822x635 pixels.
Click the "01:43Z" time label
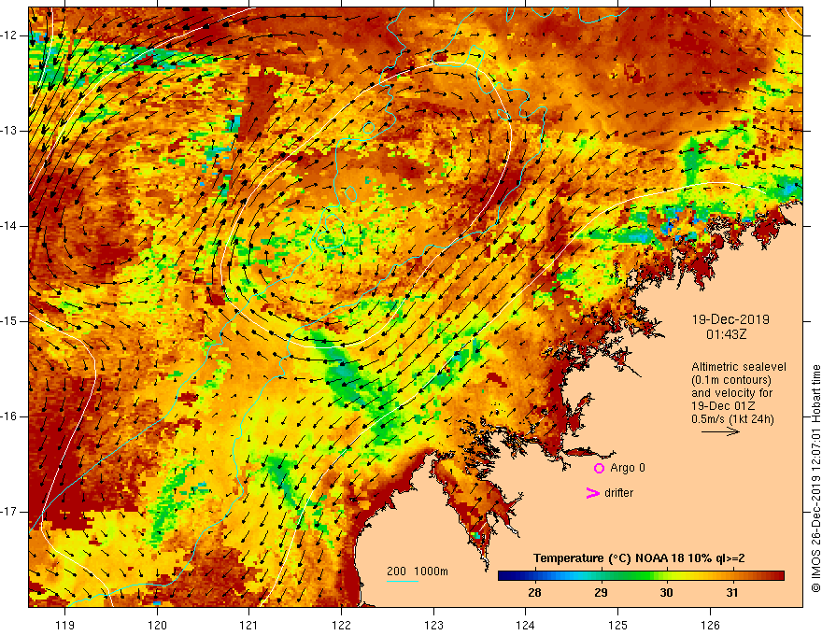(x=726, y=334)
